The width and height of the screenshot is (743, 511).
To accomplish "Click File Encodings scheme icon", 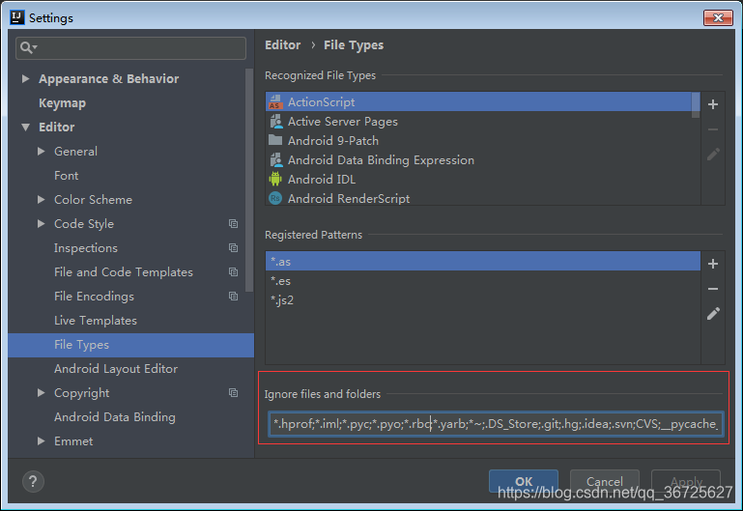I will (x=233, y=296).
